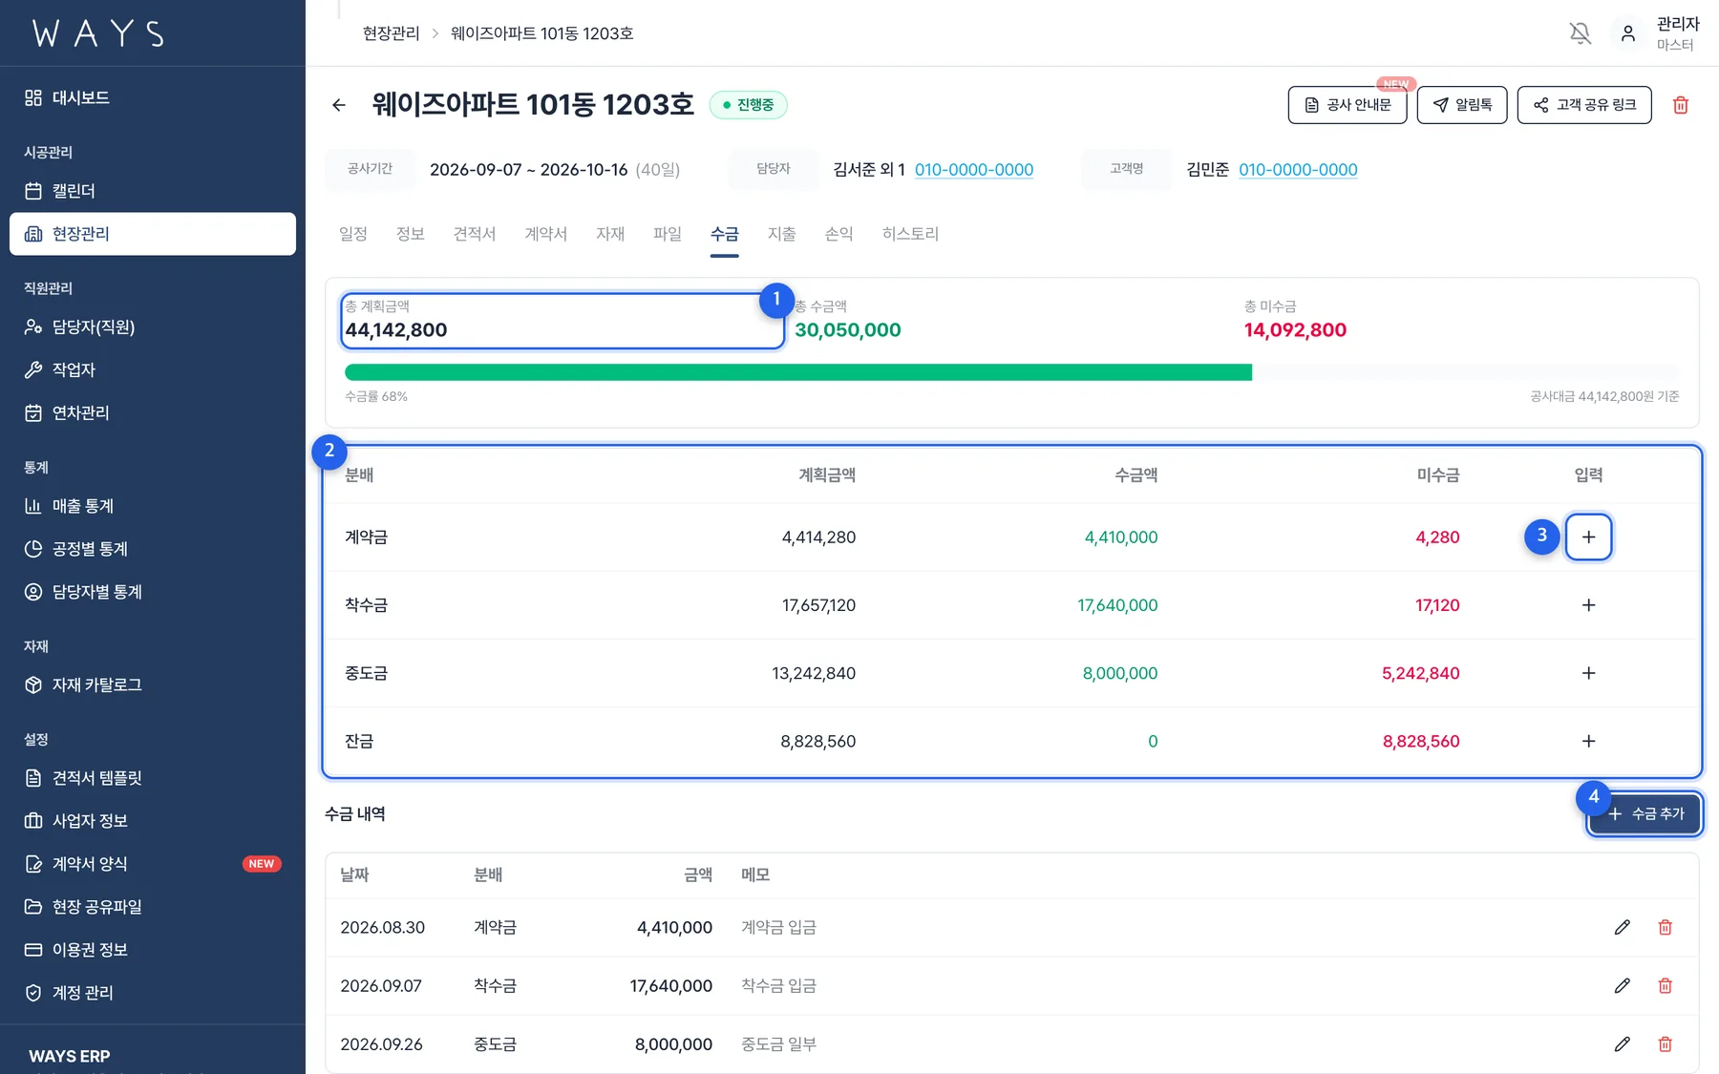The height and width of the screenshot is (1074, 1719).
Task: Open the user profile icon
Action: click(1628, 33)
